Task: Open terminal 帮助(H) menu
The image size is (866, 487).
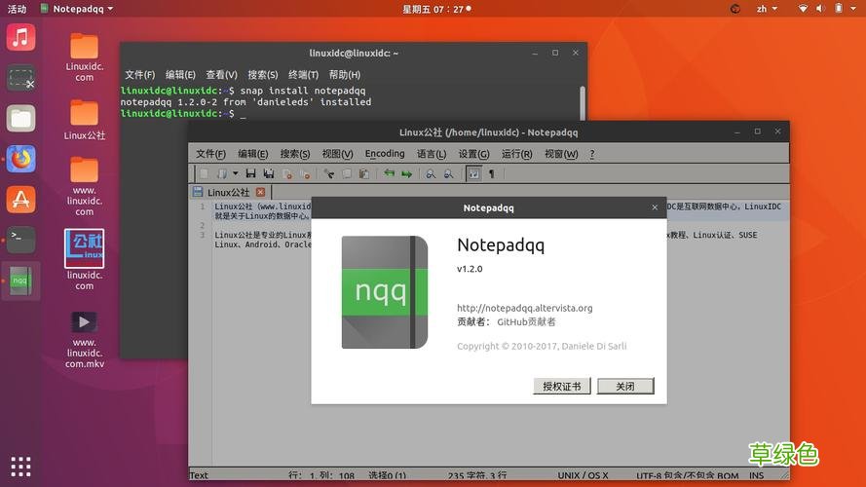Action: pyautogui.click(x=345, y=75)
